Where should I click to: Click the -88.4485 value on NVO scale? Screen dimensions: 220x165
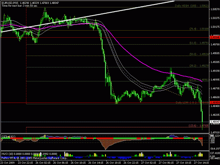215,158
